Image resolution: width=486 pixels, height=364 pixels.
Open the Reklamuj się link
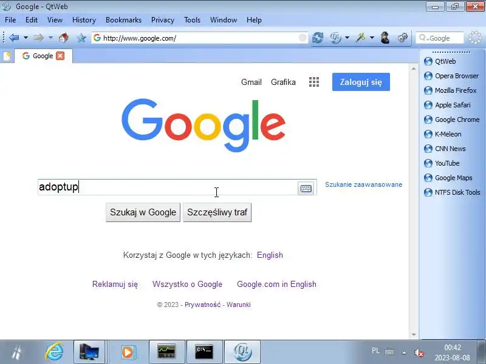click(115, 284)
